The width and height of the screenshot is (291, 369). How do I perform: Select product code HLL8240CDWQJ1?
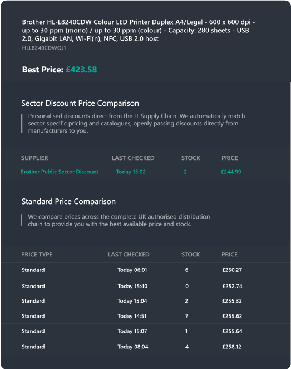[44, 48]
